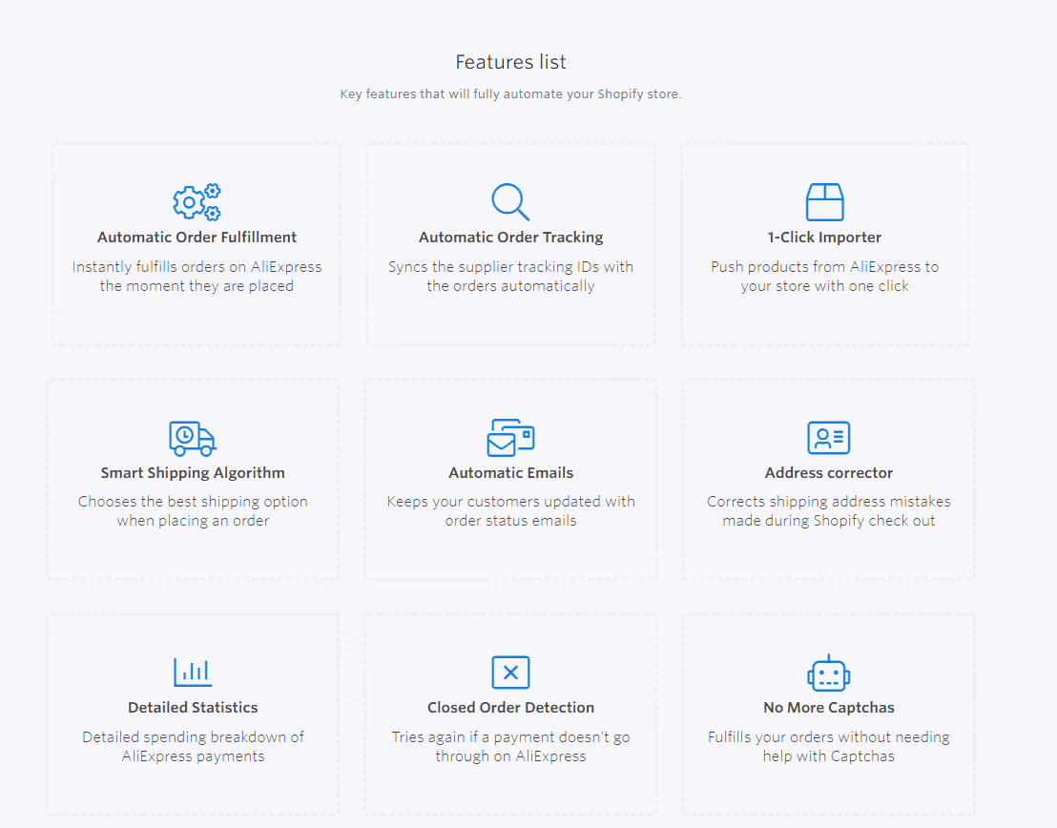The height and width of the screenshot is (828, 1057).
Task: Click the Address corrector ID card icon
Action: (828, 437)
